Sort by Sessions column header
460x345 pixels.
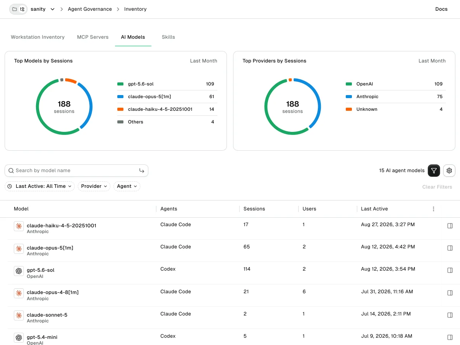pyautogui.click(x=254, y=209)
